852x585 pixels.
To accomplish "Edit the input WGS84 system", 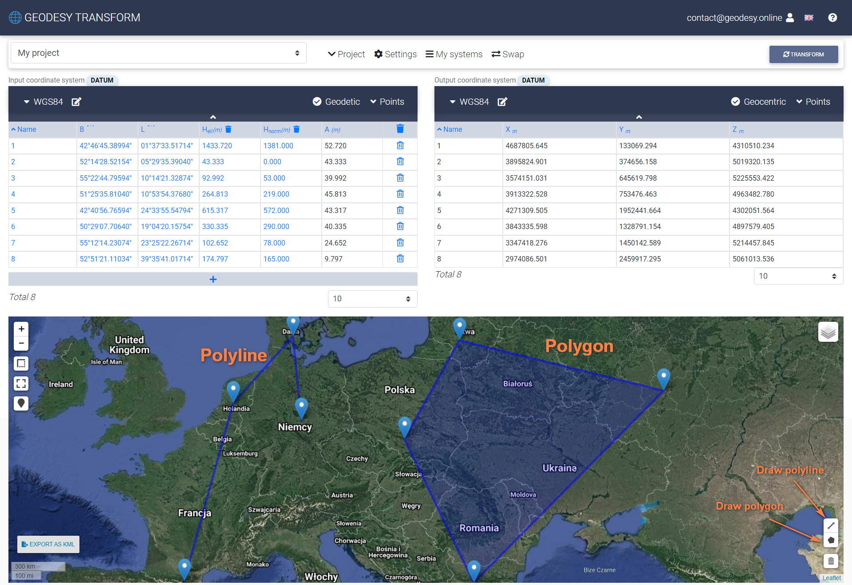I will 76,102.
